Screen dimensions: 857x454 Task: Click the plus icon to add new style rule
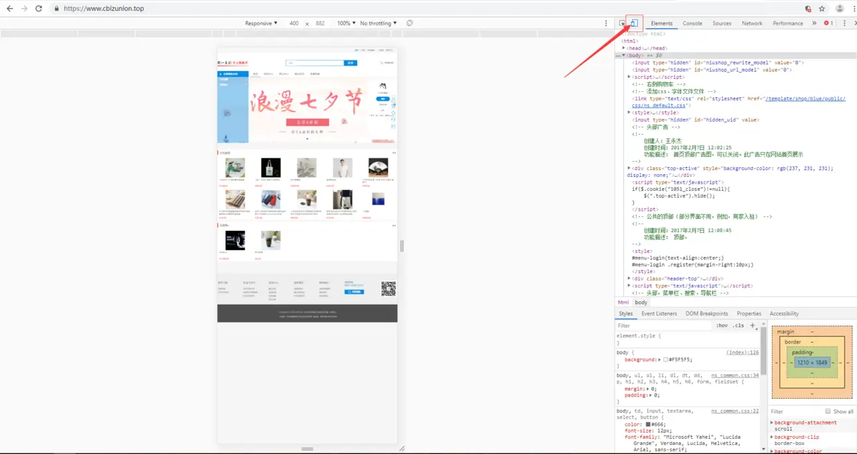point(753,325)
